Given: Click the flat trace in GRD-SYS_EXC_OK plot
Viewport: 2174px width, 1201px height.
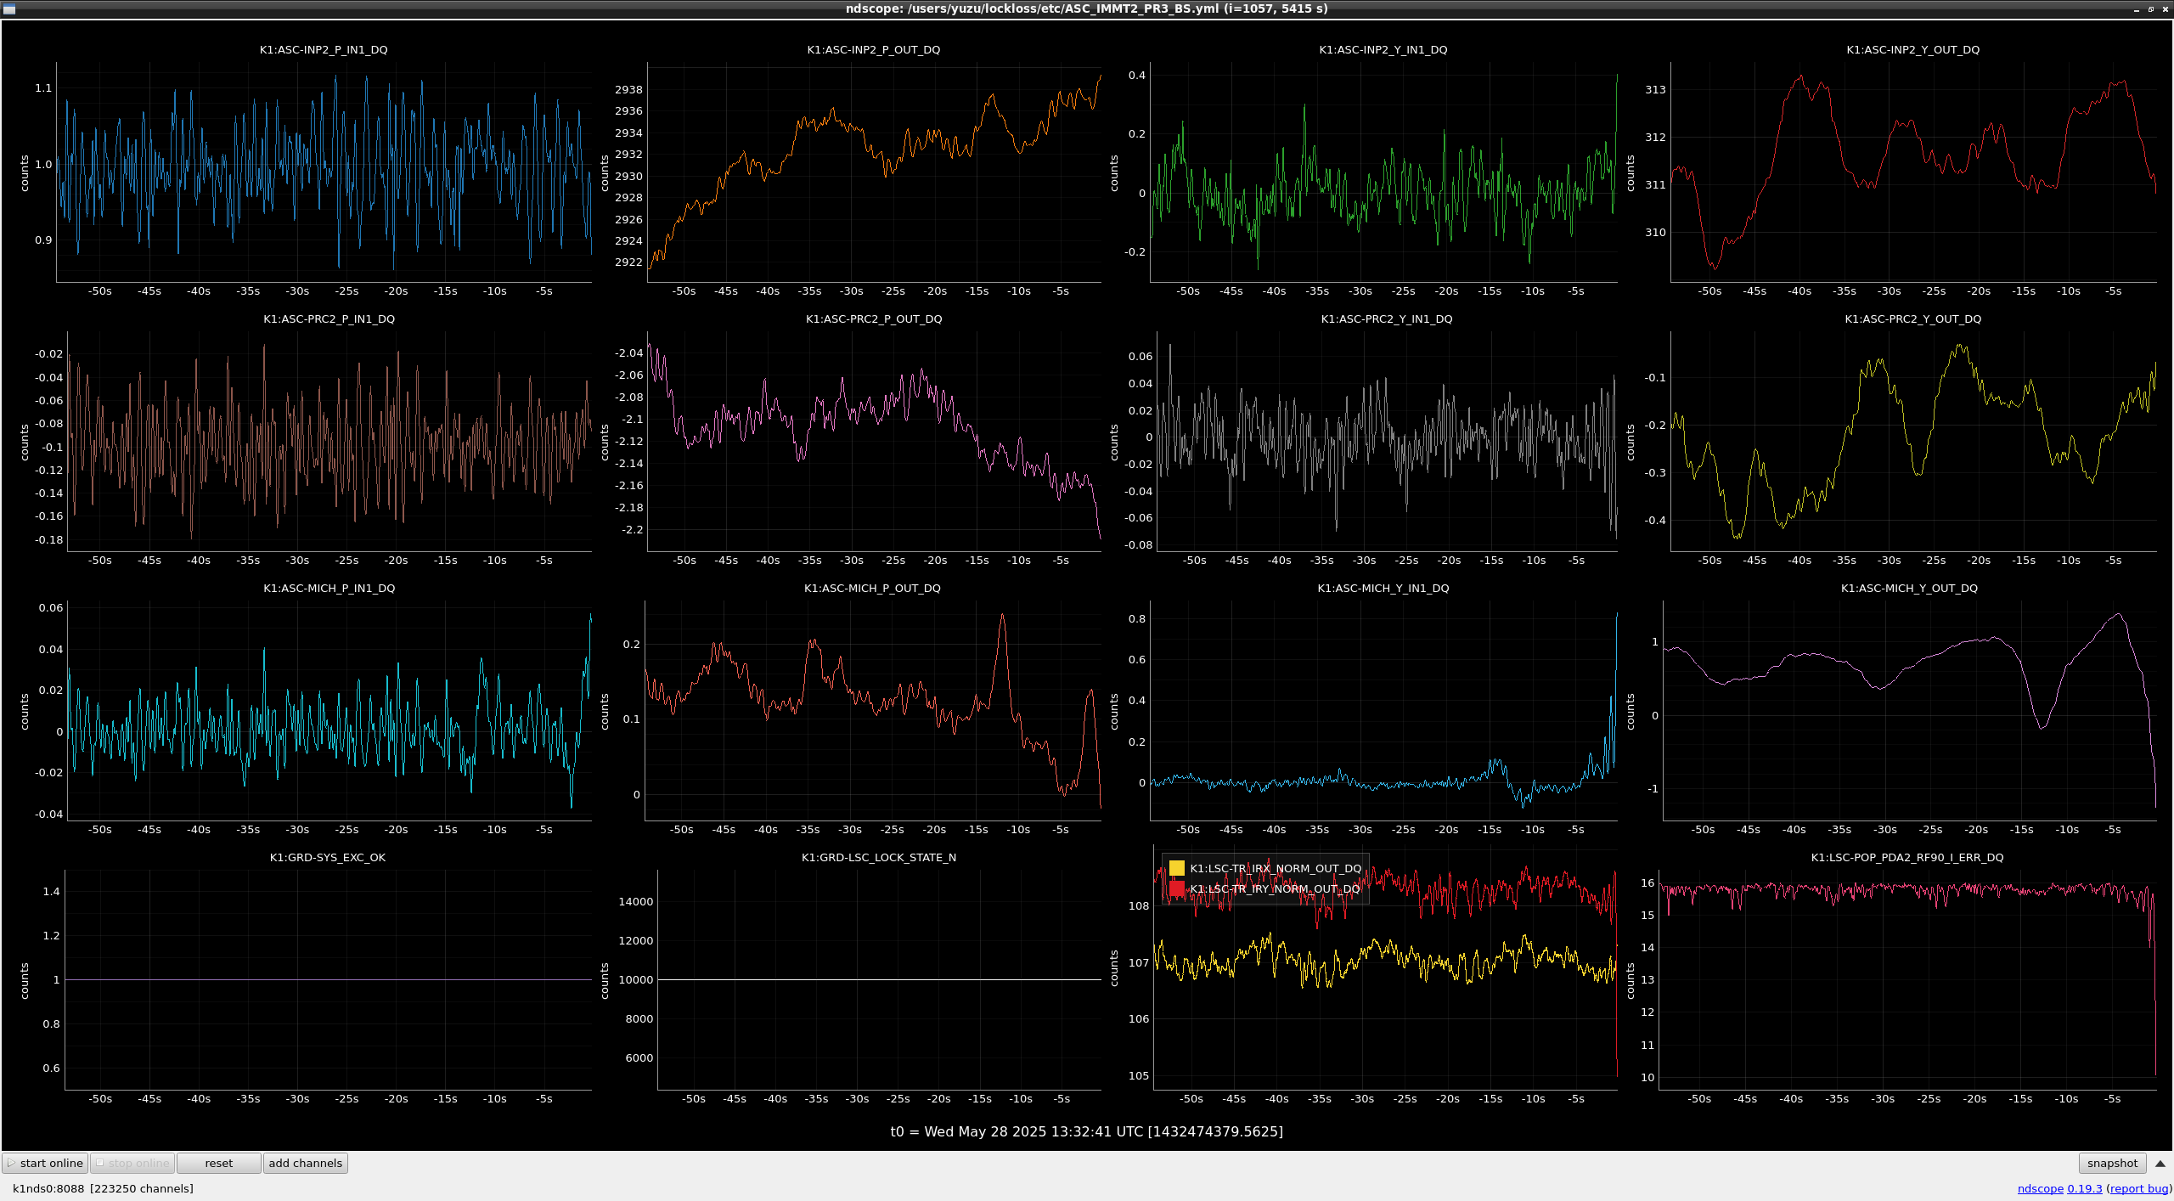Looking at the screenshot, I should [x=328, y=979].
